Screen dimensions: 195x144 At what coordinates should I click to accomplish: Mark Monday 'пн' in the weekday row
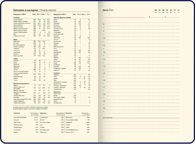point(155,10)
